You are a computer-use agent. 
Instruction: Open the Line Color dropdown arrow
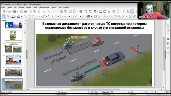click(16, 17)
